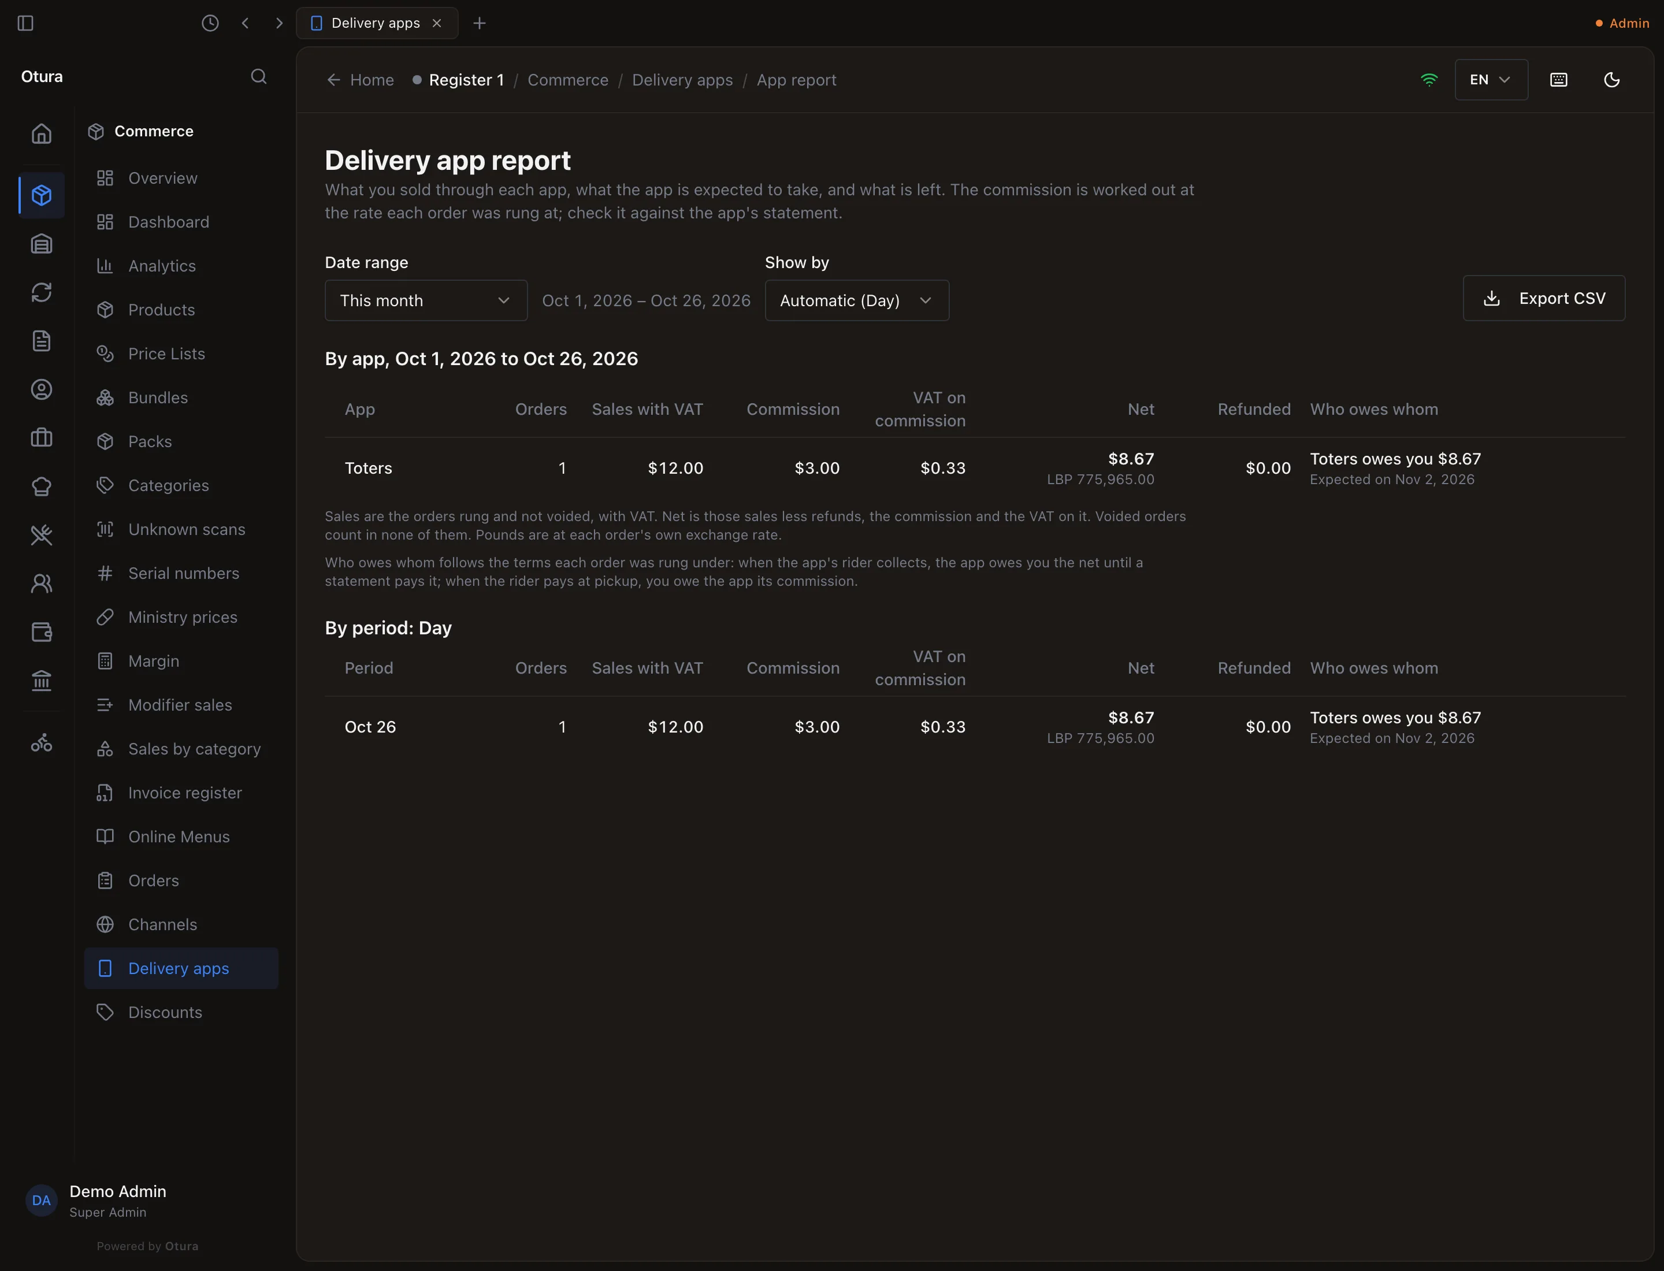This screenshot has width=1664, height=1271.
Task: Open the user circle rail icon
Action: click(x=42, y=389)
